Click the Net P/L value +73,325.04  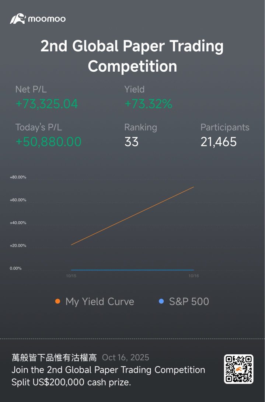(x=47, y=104)
